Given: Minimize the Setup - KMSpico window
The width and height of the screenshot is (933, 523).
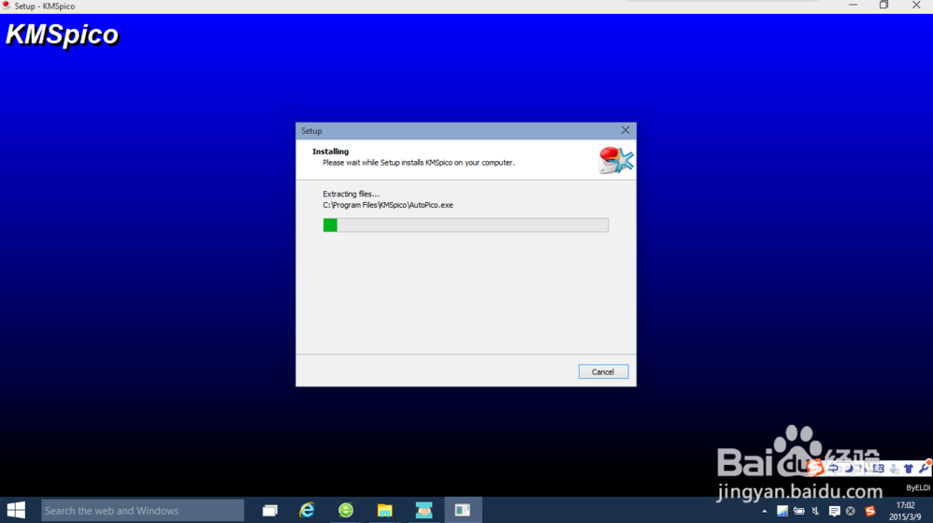Looking at the screenshot, I should tap(853, 6).
